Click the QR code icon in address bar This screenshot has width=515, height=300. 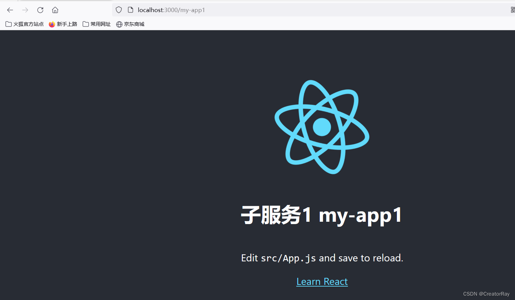point(513,10)
